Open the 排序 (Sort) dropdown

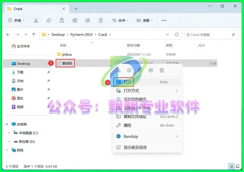[120, 20]
